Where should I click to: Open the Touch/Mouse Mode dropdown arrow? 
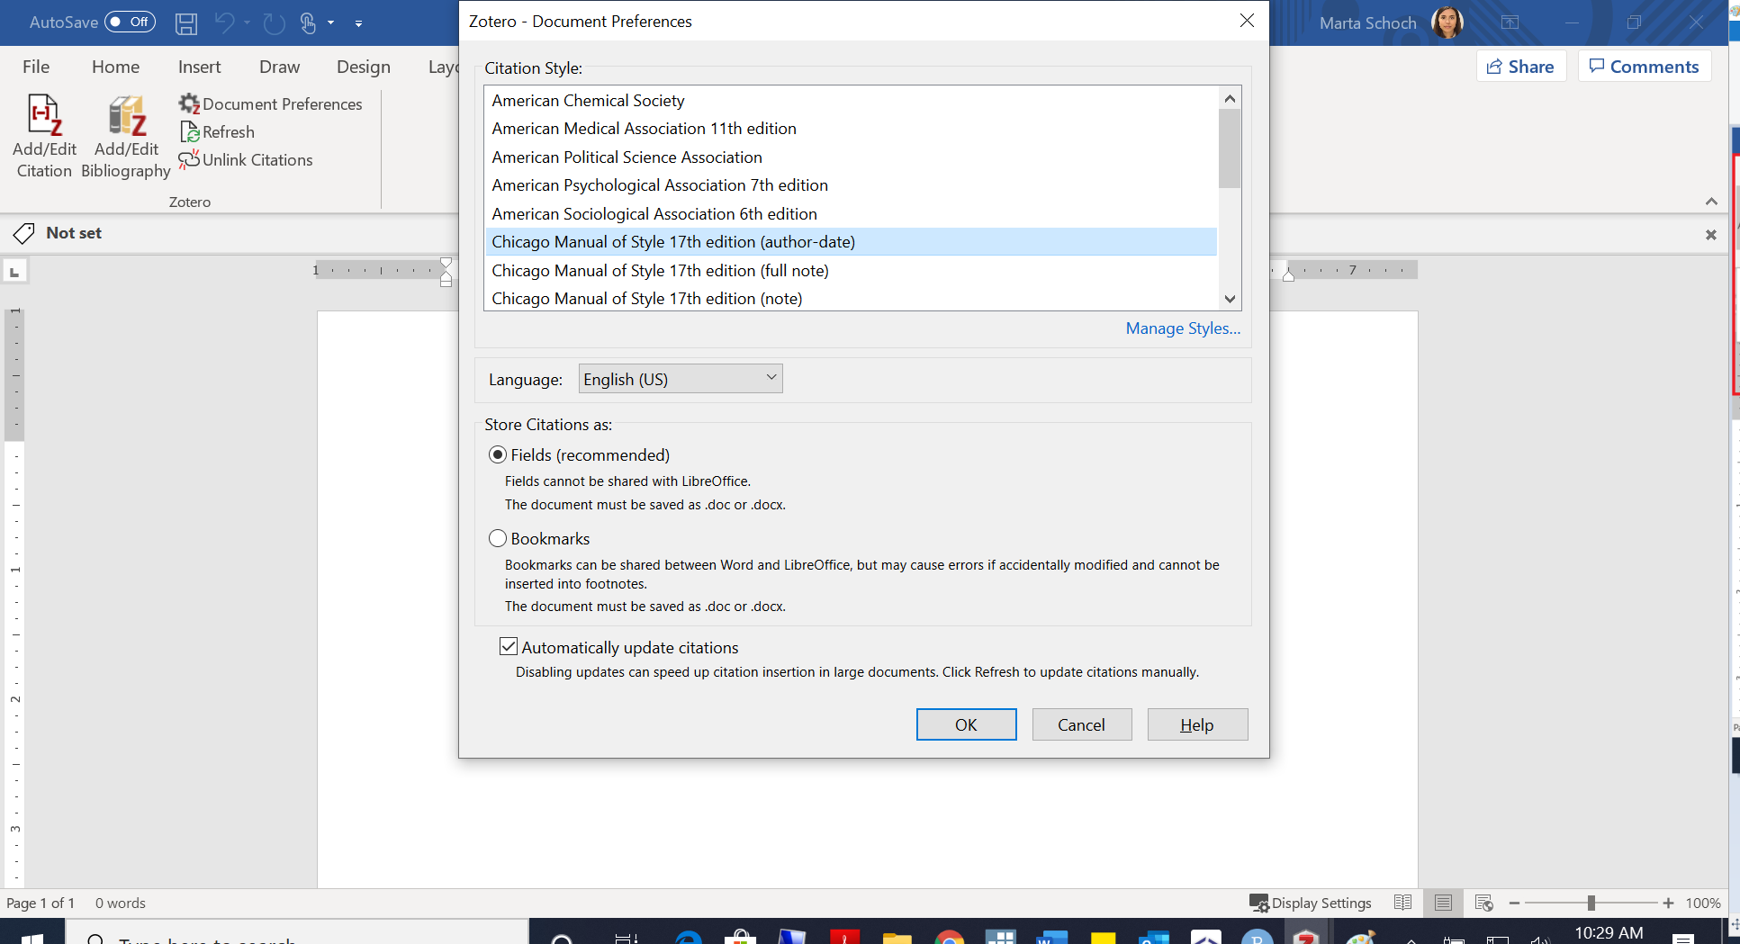click(x=331, y=22)
